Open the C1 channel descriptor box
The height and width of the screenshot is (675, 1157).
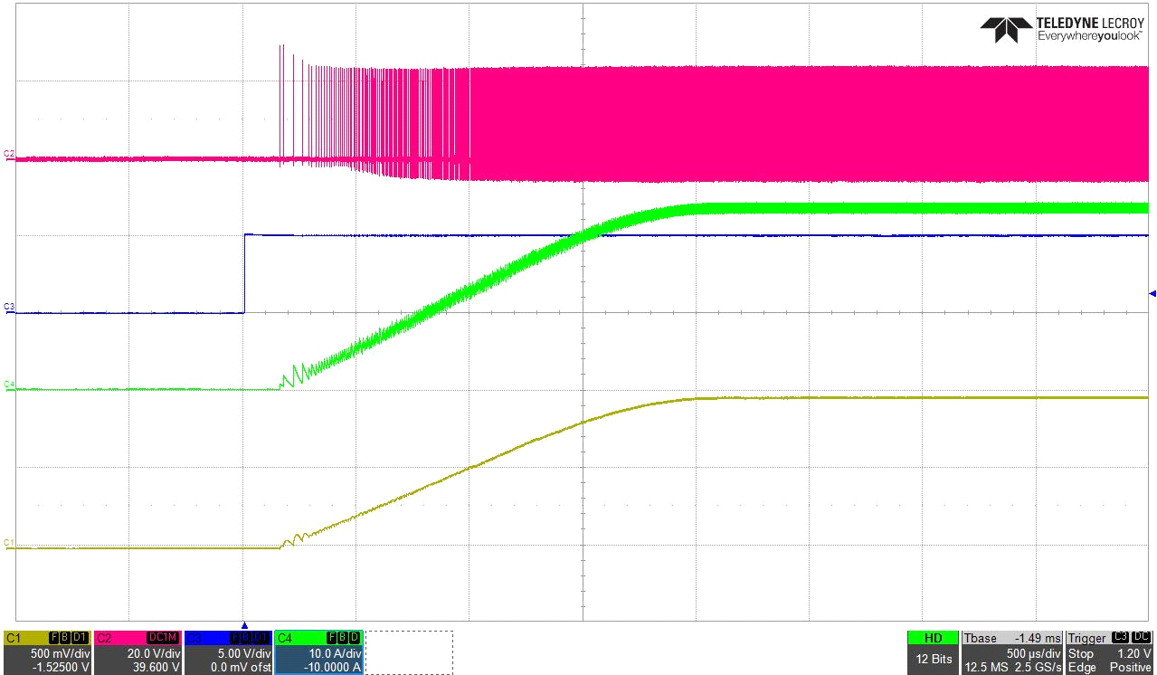[x=47, y=652]
